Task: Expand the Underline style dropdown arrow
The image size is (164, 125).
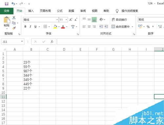Action: click(39, 27)
